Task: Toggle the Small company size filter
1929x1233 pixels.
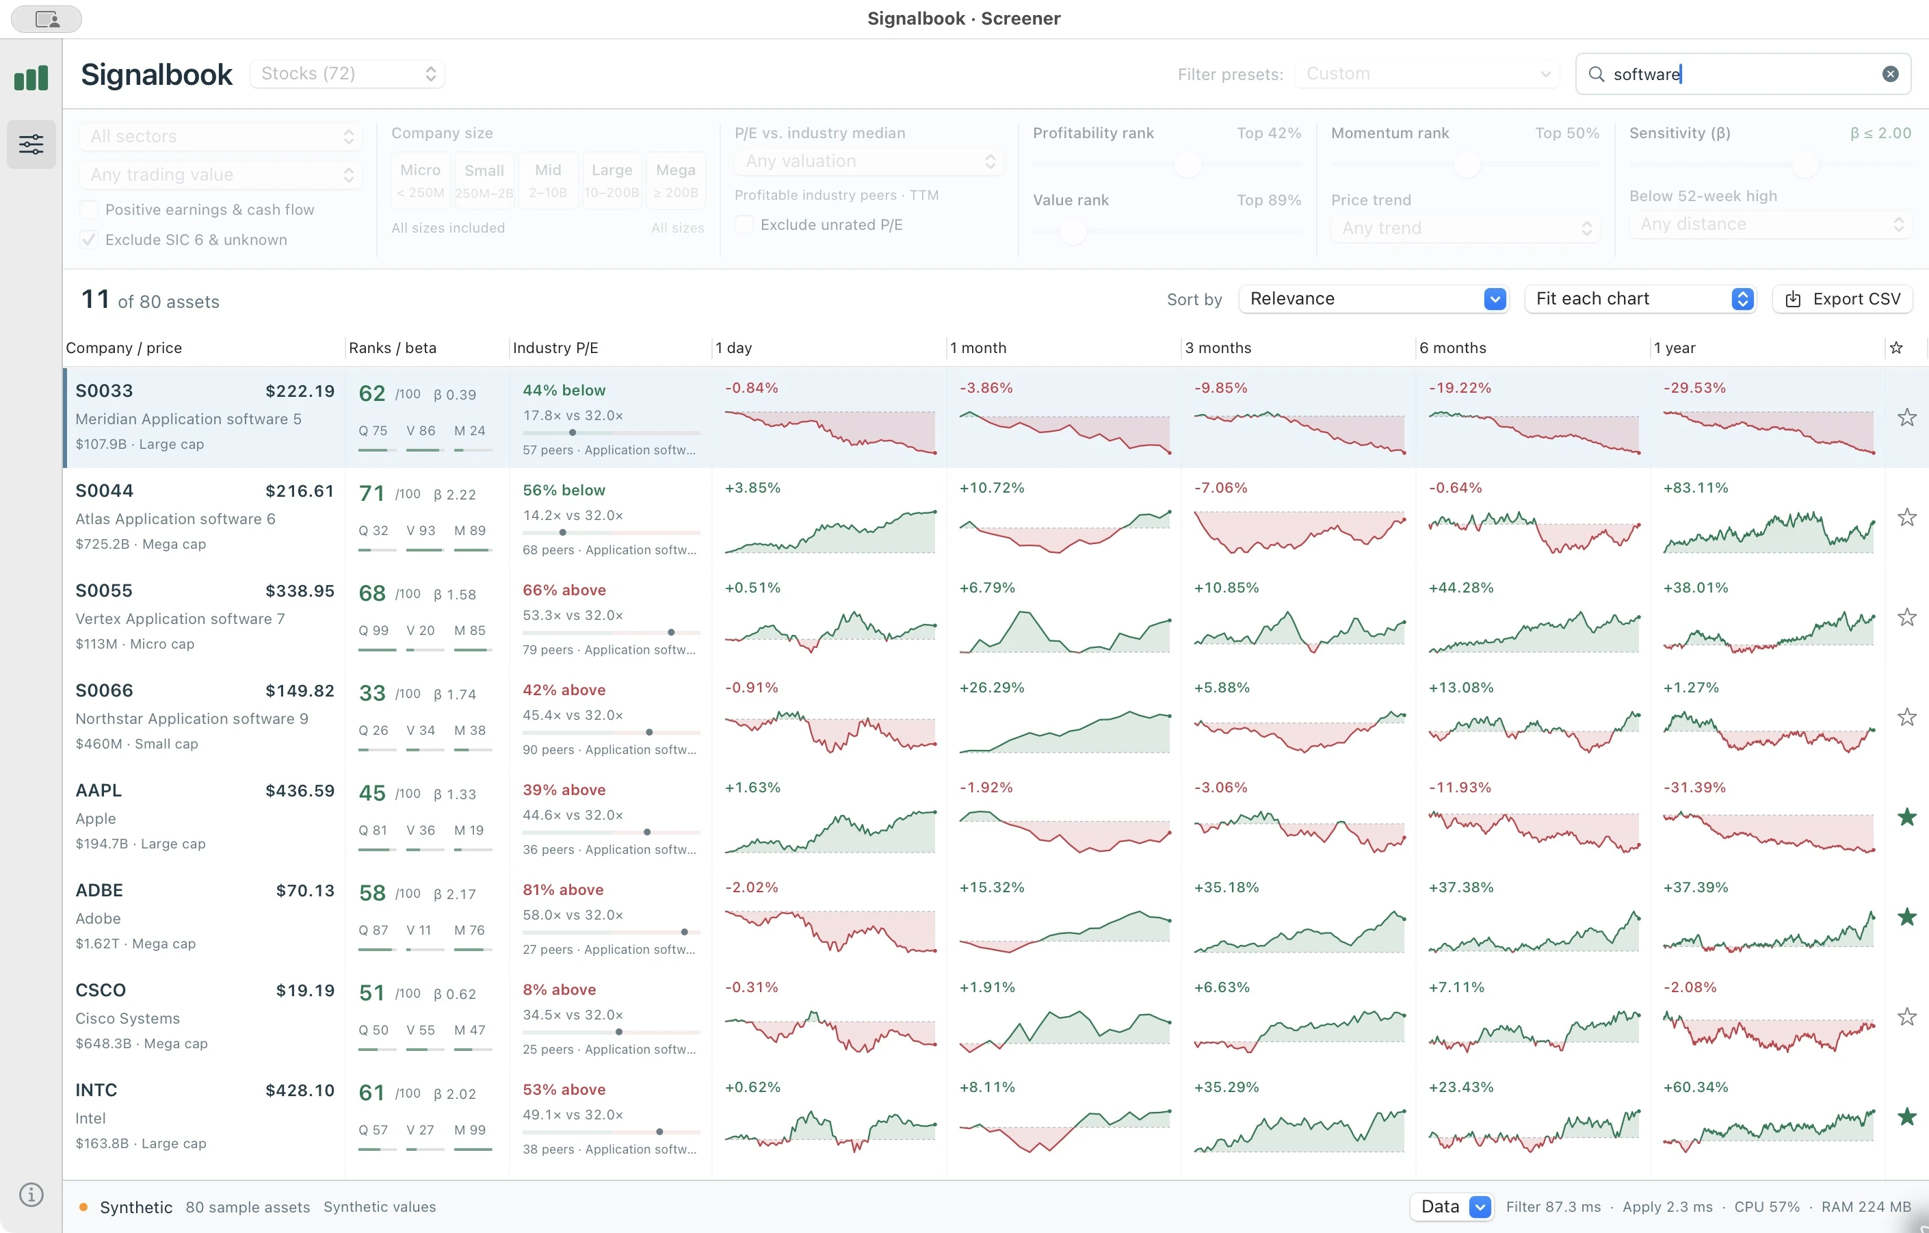Action: point(484,180)
